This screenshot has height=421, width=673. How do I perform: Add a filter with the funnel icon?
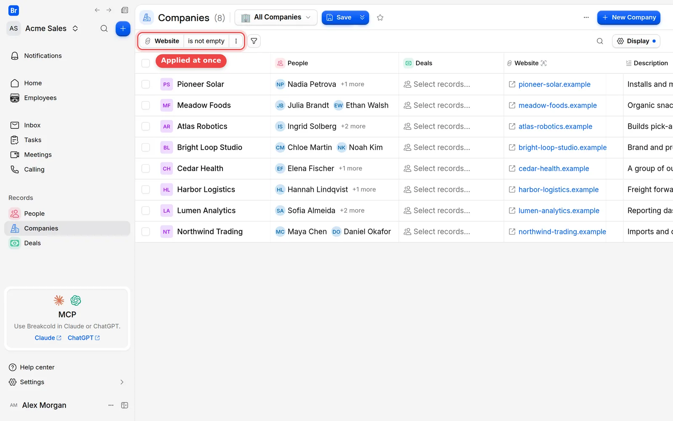[x=254, y=41]
